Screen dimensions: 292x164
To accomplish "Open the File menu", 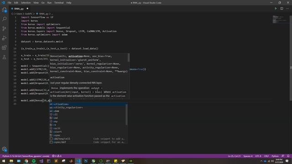I will [x=9, y=3].
